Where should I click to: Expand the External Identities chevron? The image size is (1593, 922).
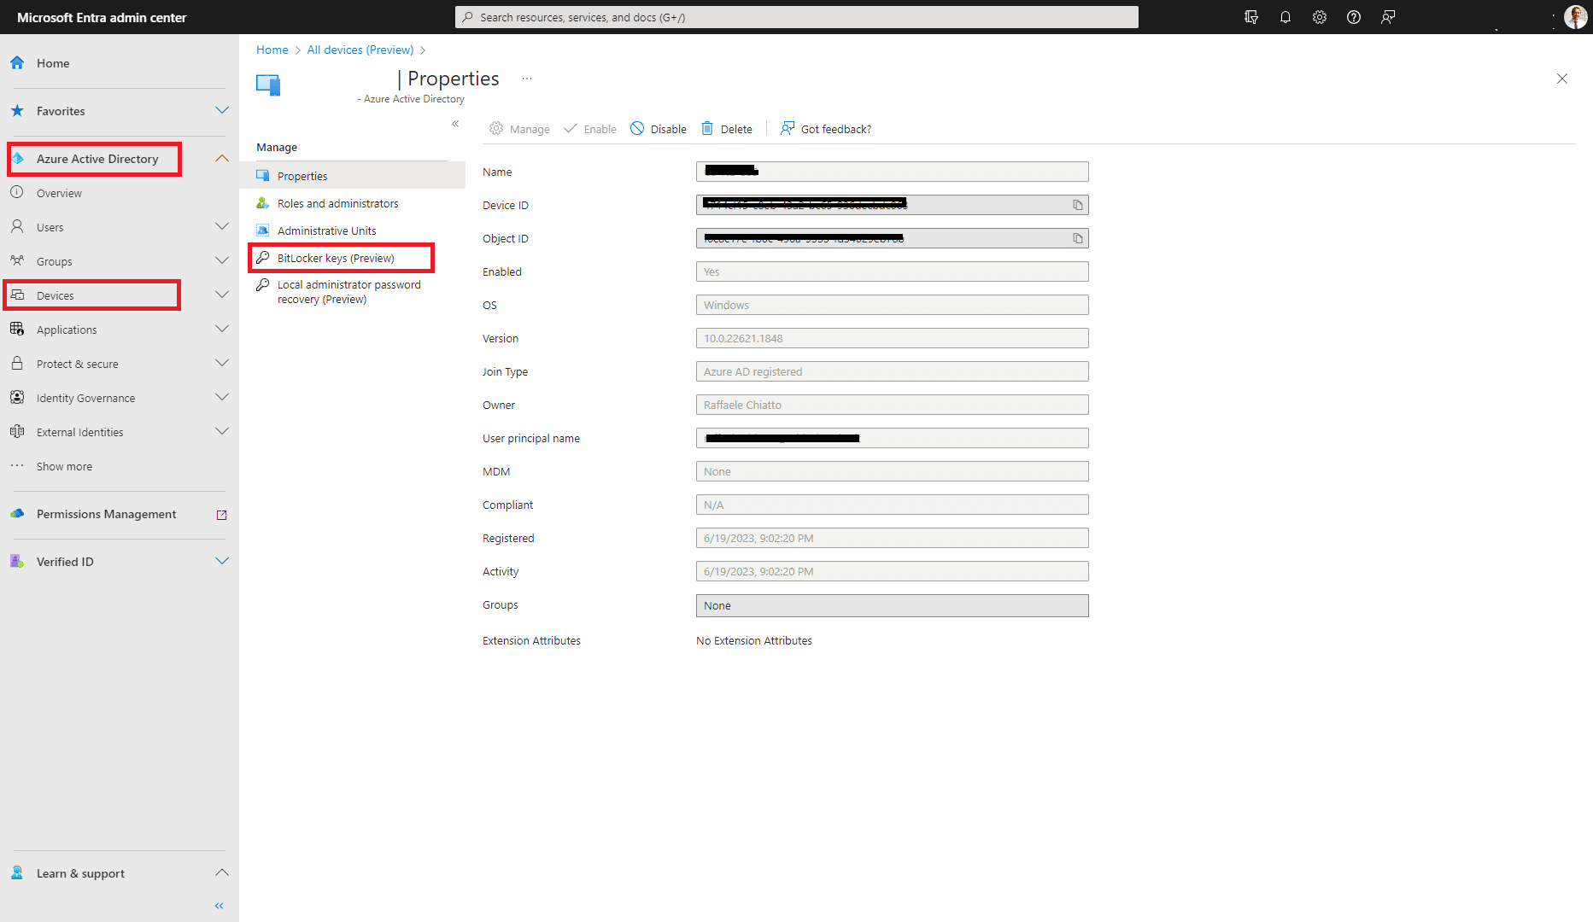(222, 432)
